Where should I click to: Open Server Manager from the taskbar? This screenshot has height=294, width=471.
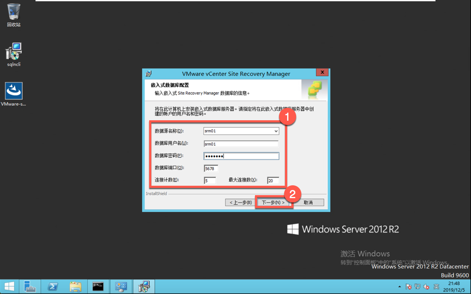pos(30,286)
